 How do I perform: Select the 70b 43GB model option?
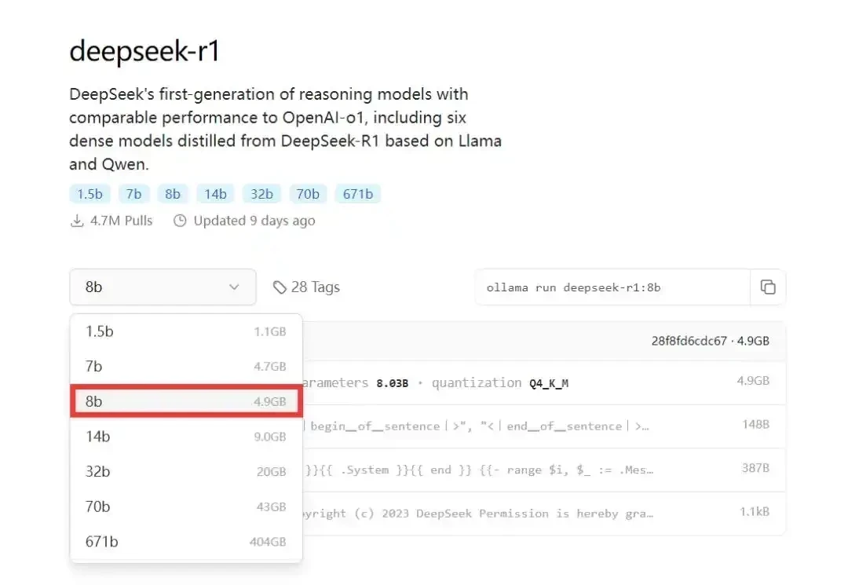[x=186, y=506]
